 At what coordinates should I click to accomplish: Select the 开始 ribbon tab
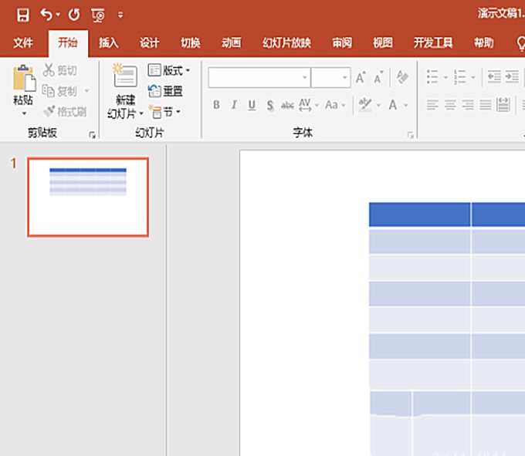click(x=68, y=43)
